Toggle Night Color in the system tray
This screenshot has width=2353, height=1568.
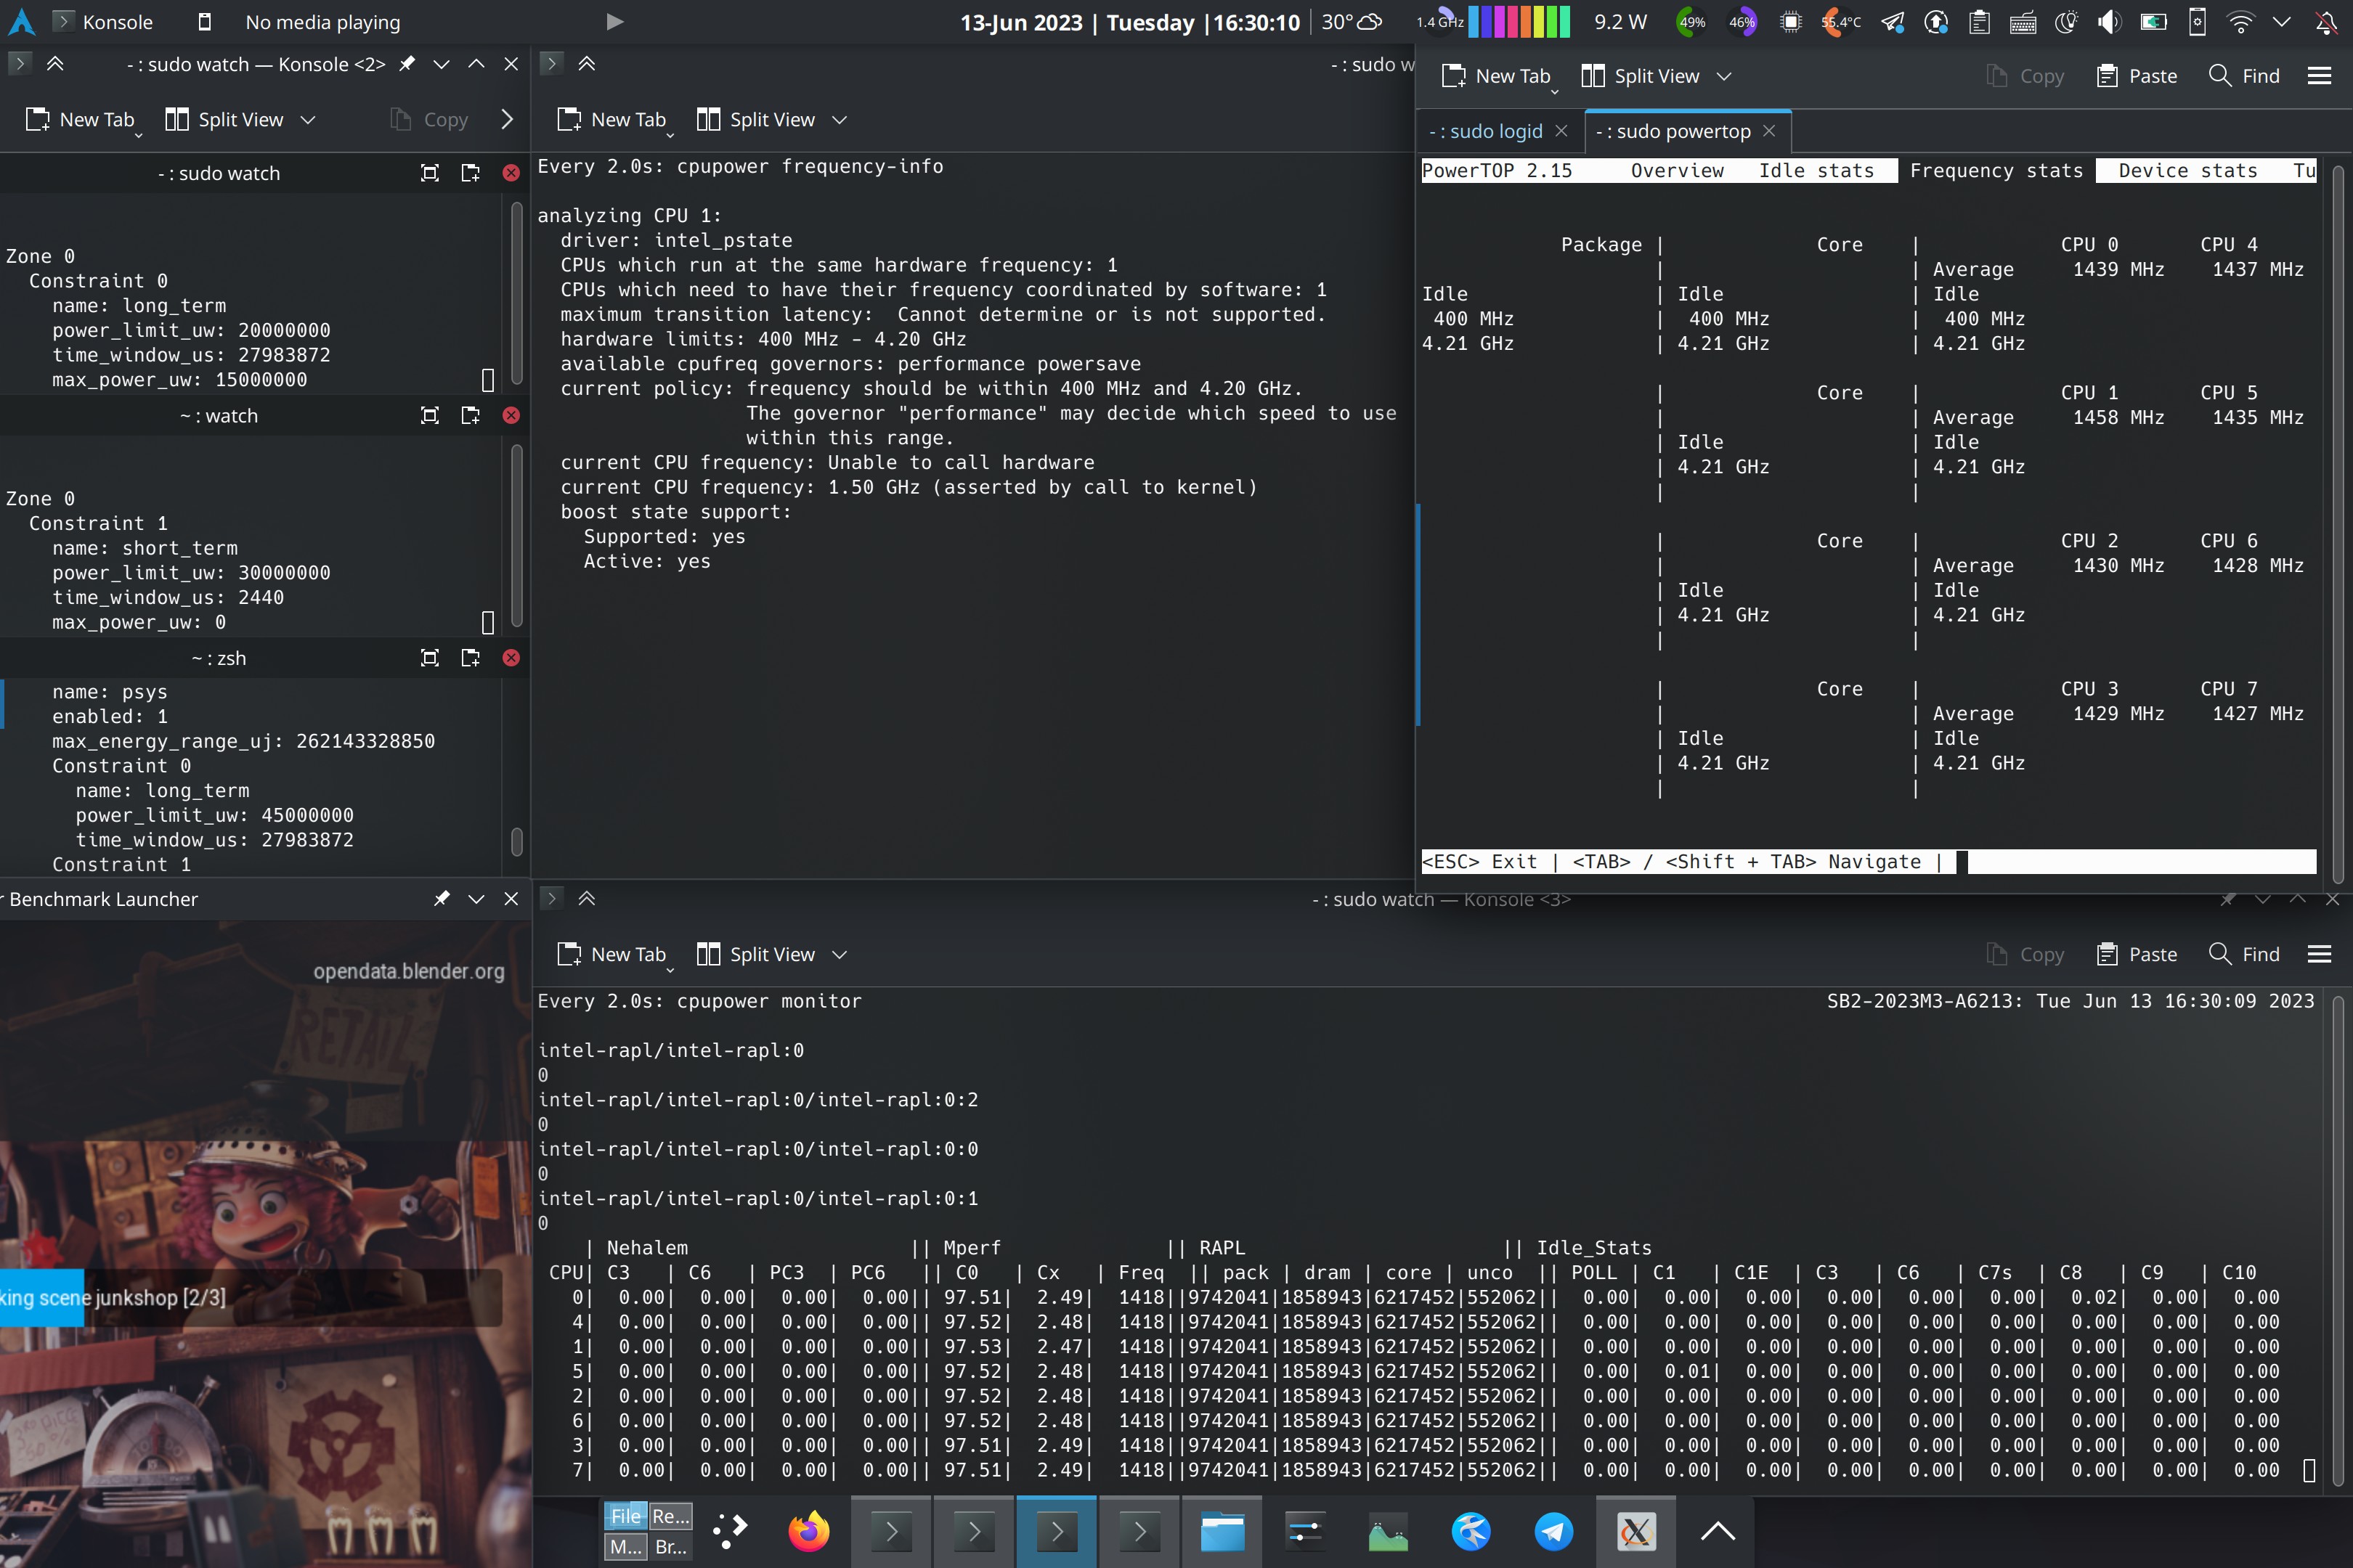pyautogui.click(x=2067, y=21)
